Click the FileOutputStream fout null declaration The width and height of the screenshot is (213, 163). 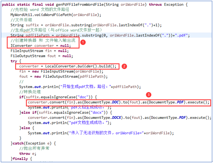tap(42, 56)
